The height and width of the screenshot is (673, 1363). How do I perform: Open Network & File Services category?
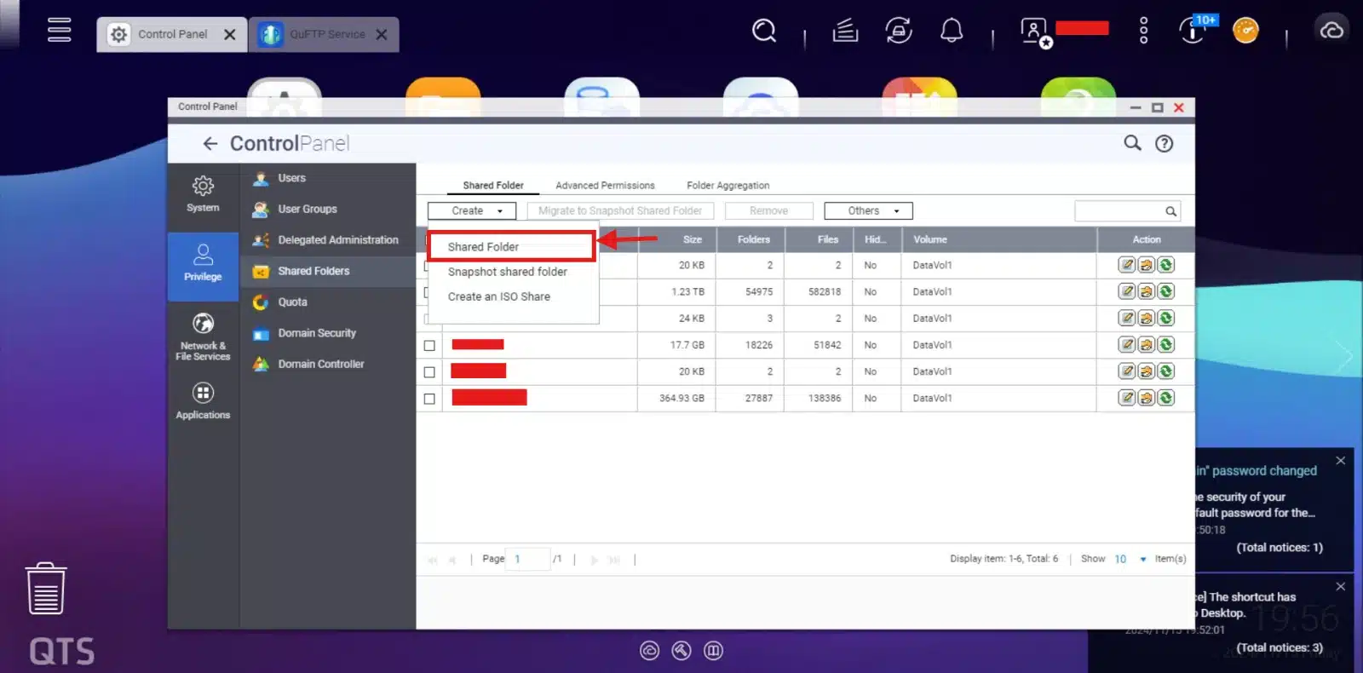point(203,335)
